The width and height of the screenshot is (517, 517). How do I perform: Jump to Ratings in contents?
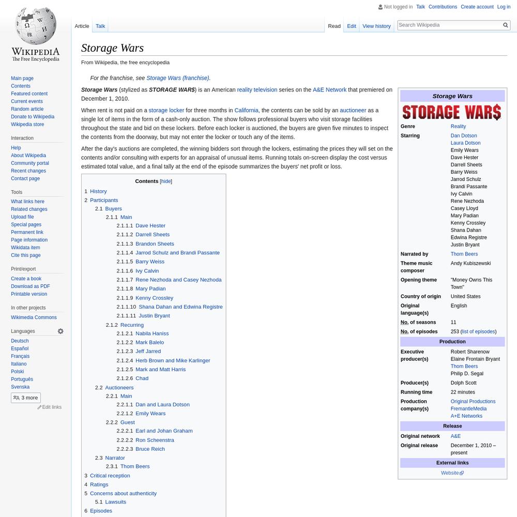[x=99, y=484]
